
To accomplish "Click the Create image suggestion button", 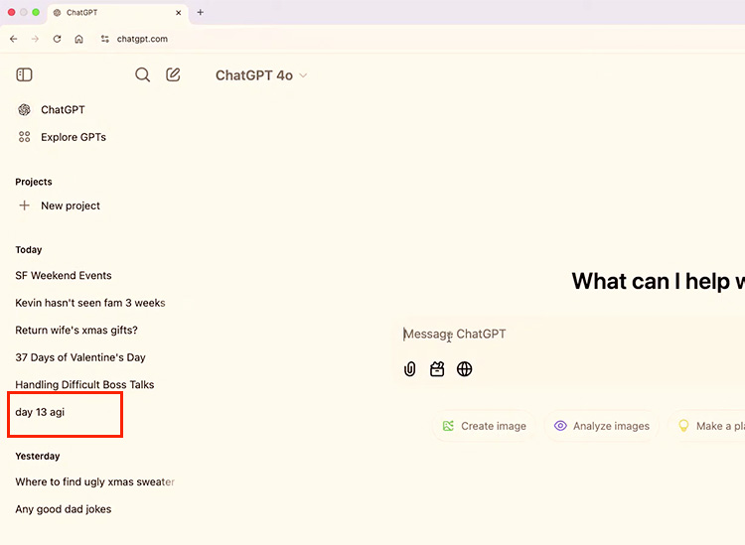I will tap(484, 426).
